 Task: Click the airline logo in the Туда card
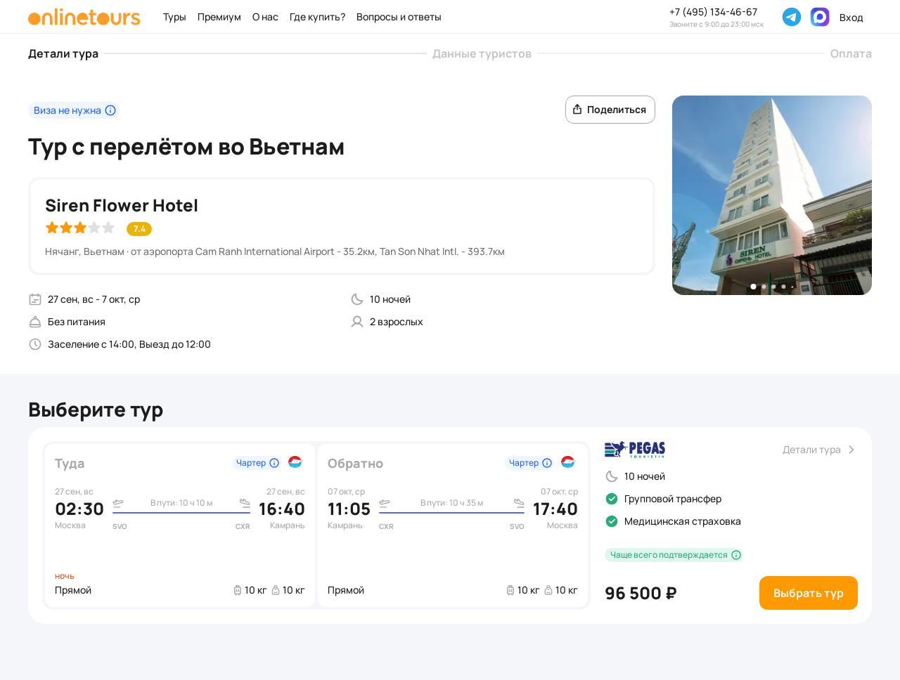click(x=295, y=462)
